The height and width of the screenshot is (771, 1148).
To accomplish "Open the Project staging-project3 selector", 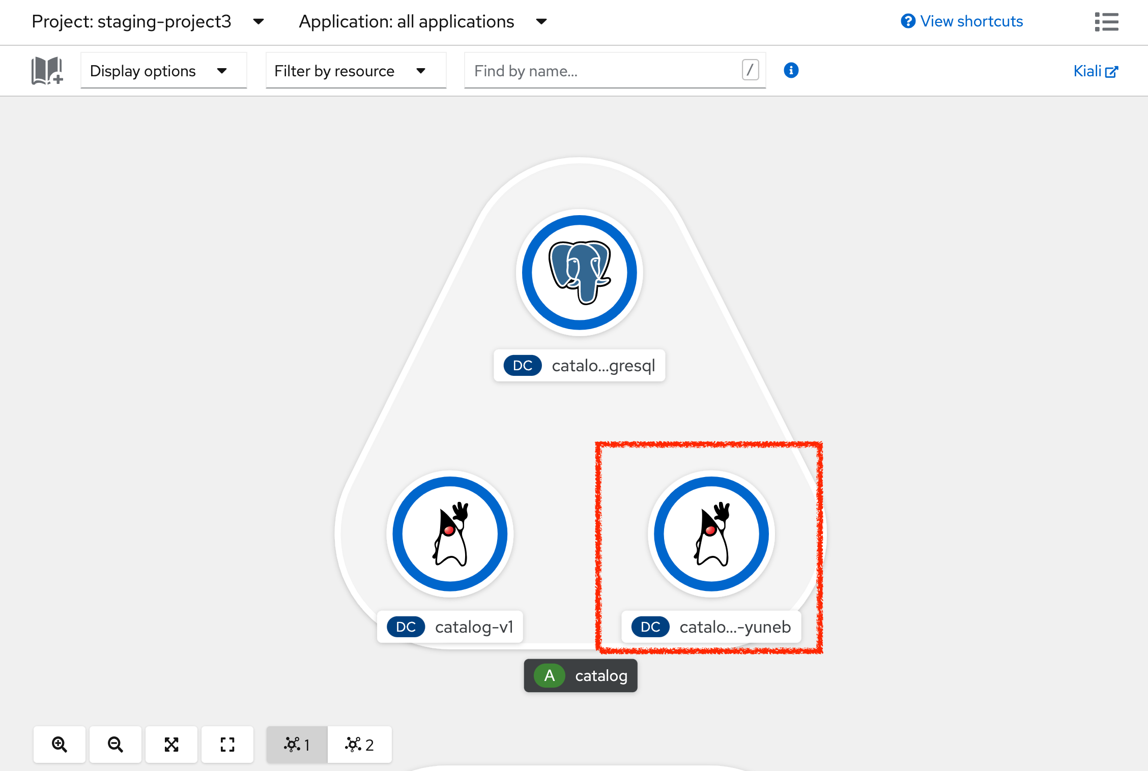I will [148, 21].
